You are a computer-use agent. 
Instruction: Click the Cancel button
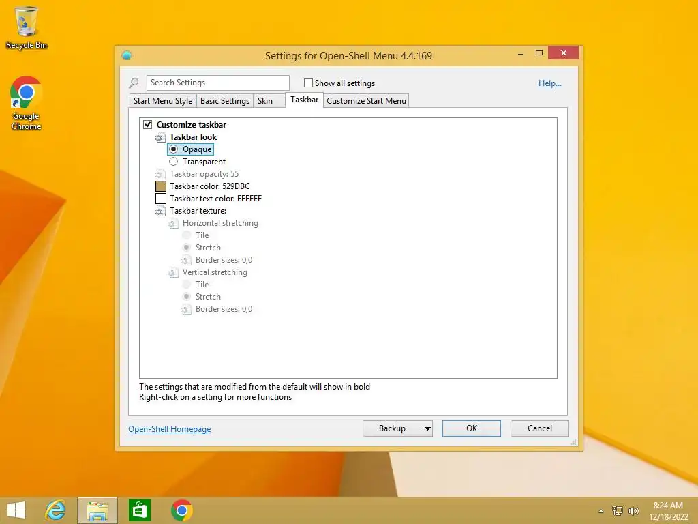[540, 428]
